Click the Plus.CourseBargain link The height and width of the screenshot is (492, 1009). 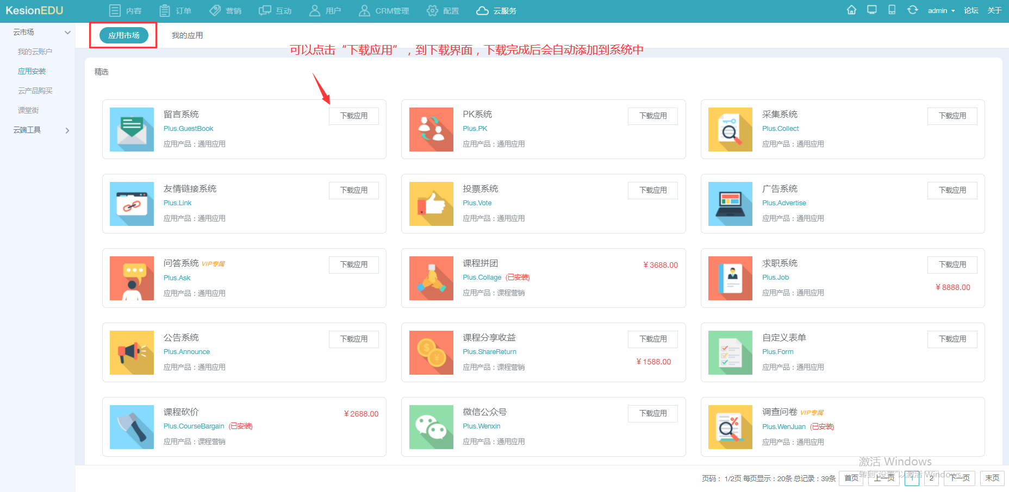click(x=194, y=426)
